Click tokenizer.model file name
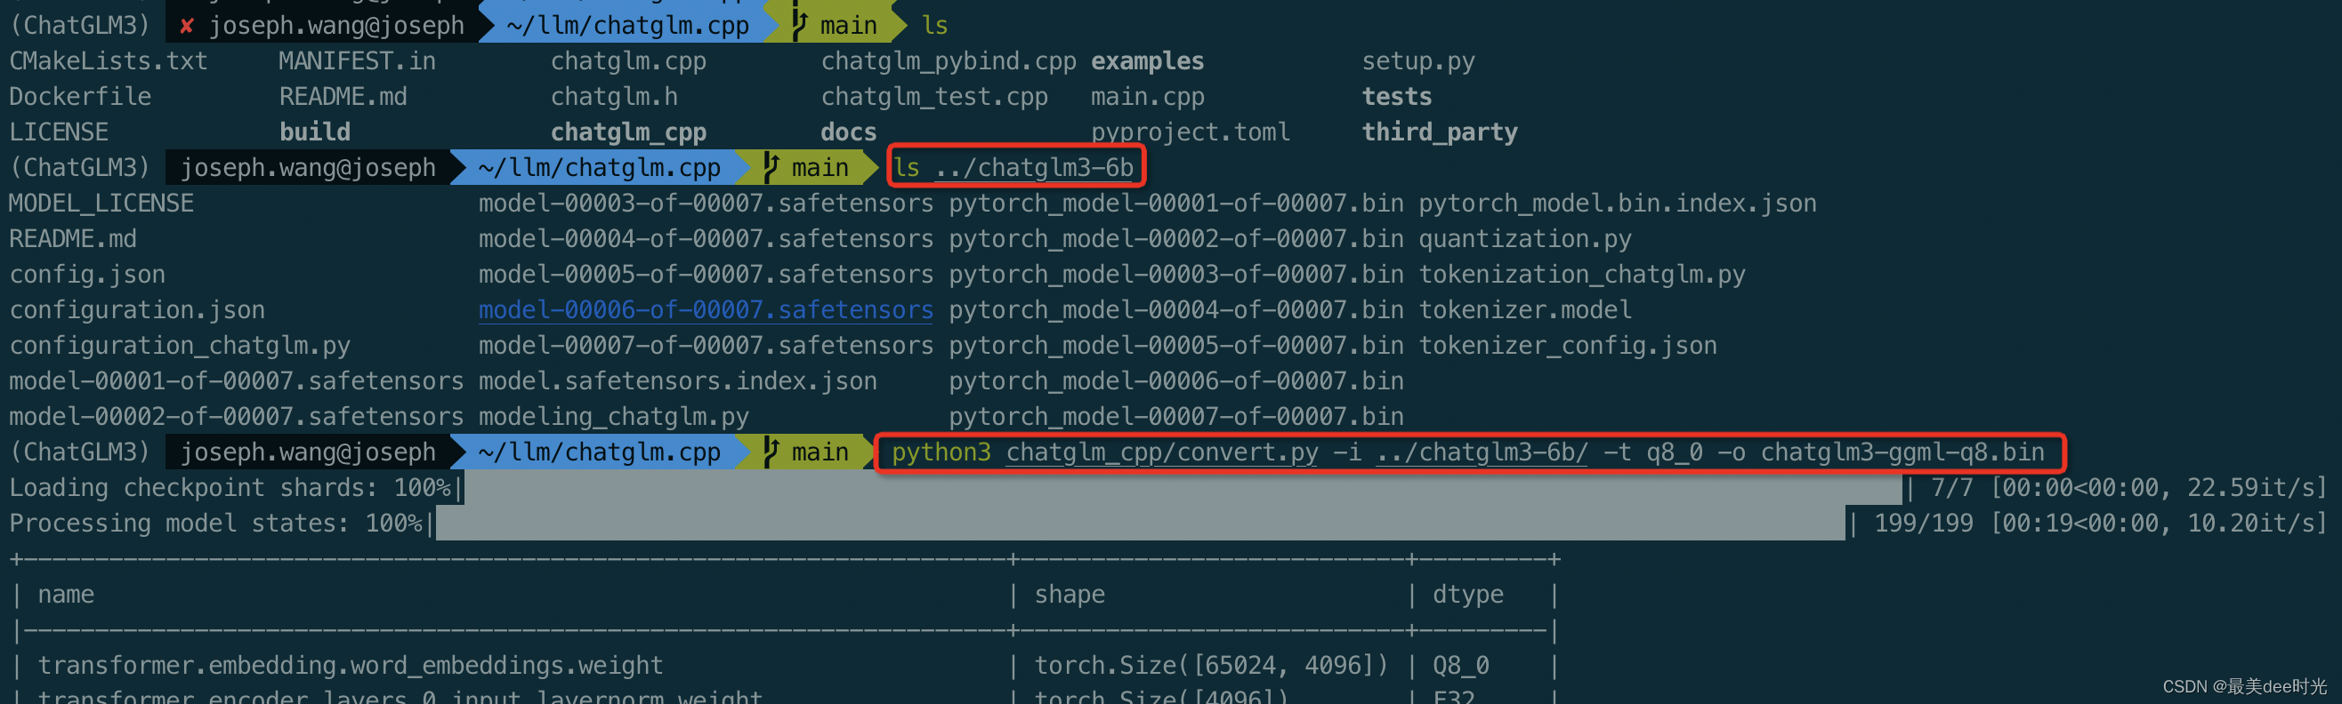 click(x=1524, y=309)
